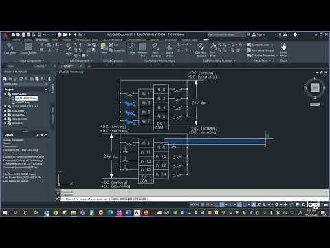The height and width of the screenshot is (248, 330).
Task: Collapse the Projects section header
Action: (46, 90)
